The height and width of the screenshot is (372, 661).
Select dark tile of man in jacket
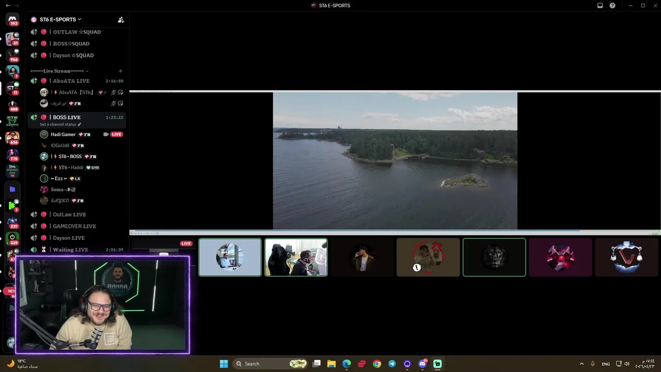click(362, 257)
